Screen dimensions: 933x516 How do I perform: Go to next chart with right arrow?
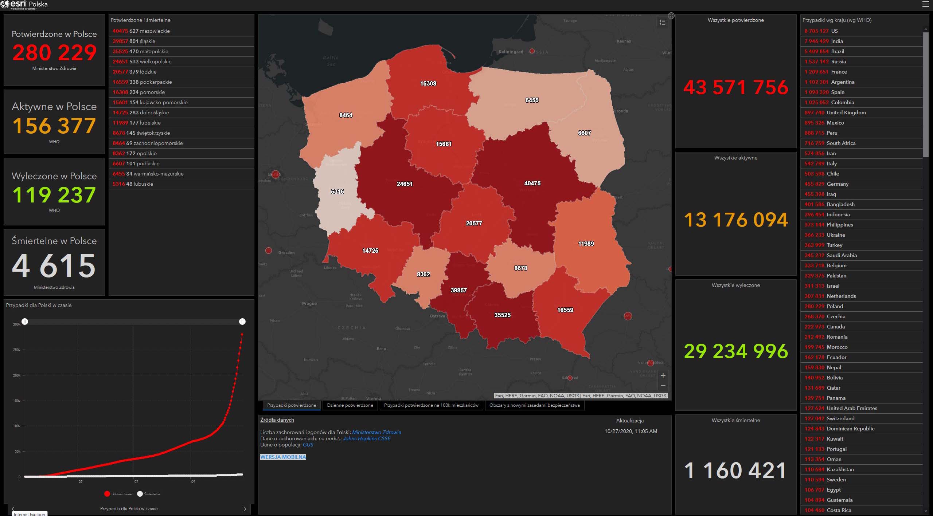click(245, 509)
